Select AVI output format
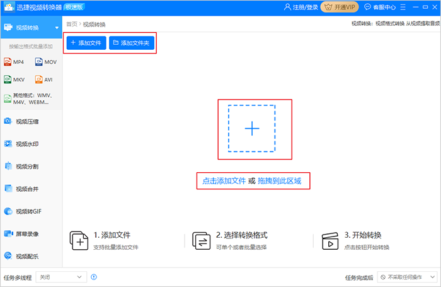The height and width of the screenshot is (287, 441). tap(44, 79)
